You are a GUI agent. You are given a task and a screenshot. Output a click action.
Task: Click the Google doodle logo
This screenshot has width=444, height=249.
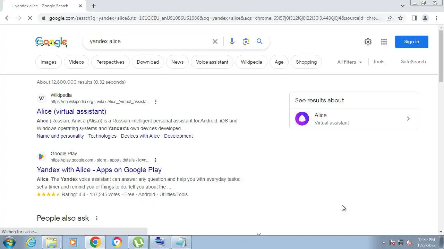click(51, 42)
